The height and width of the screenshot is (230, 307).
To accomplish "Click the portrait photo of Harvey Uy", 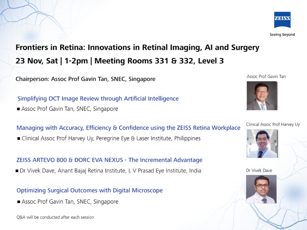I will pyautogui.click(x=261, y=143).
